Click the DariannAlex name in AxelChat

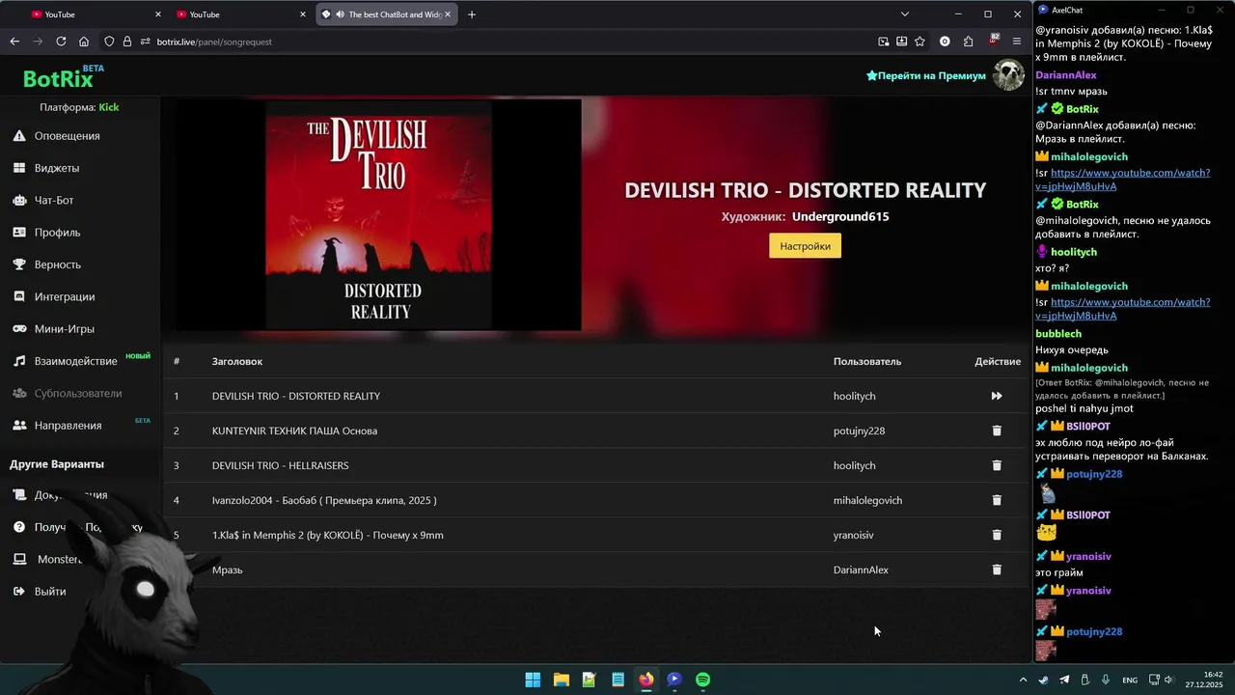(x=1066, y=75)
